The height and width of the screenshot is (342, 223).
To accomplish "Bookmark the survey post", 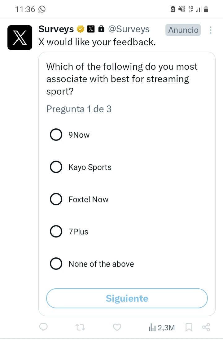I will click(x=188, y=327).
